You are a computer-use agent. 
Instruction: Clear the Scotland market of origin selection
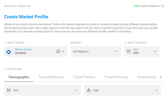(x=58, y=51)
